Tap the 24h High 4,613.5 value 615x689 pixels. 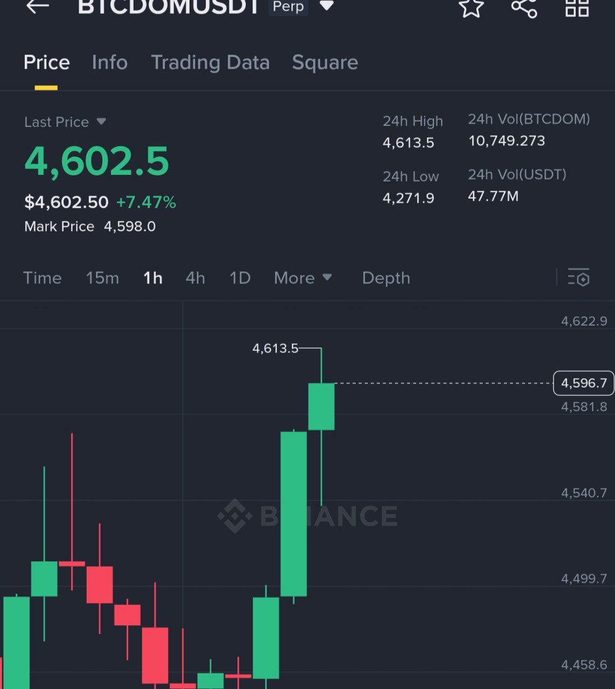point(408,143)
